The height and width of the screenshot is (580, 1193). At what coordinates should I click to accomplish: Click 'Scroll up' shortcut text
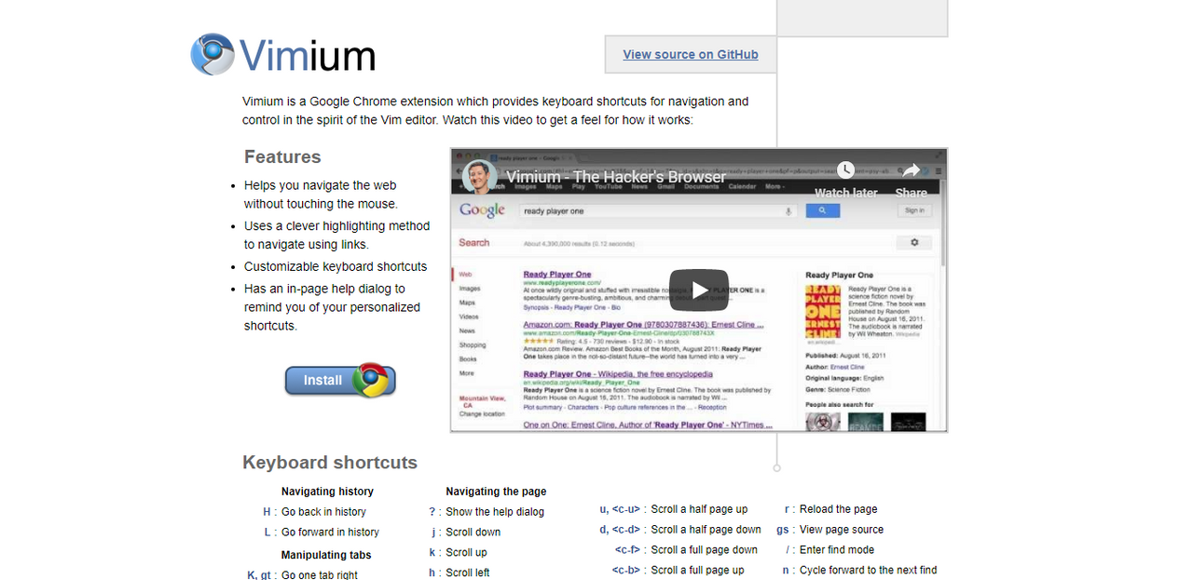pyautogui.click(x=466, y=553)
